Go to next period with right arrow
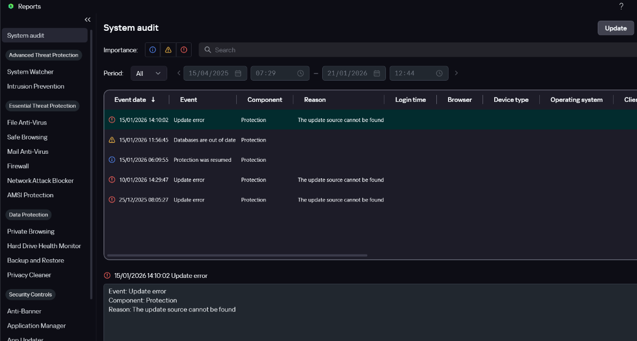Viewport: 637px width, 341px height. point(457,73)
